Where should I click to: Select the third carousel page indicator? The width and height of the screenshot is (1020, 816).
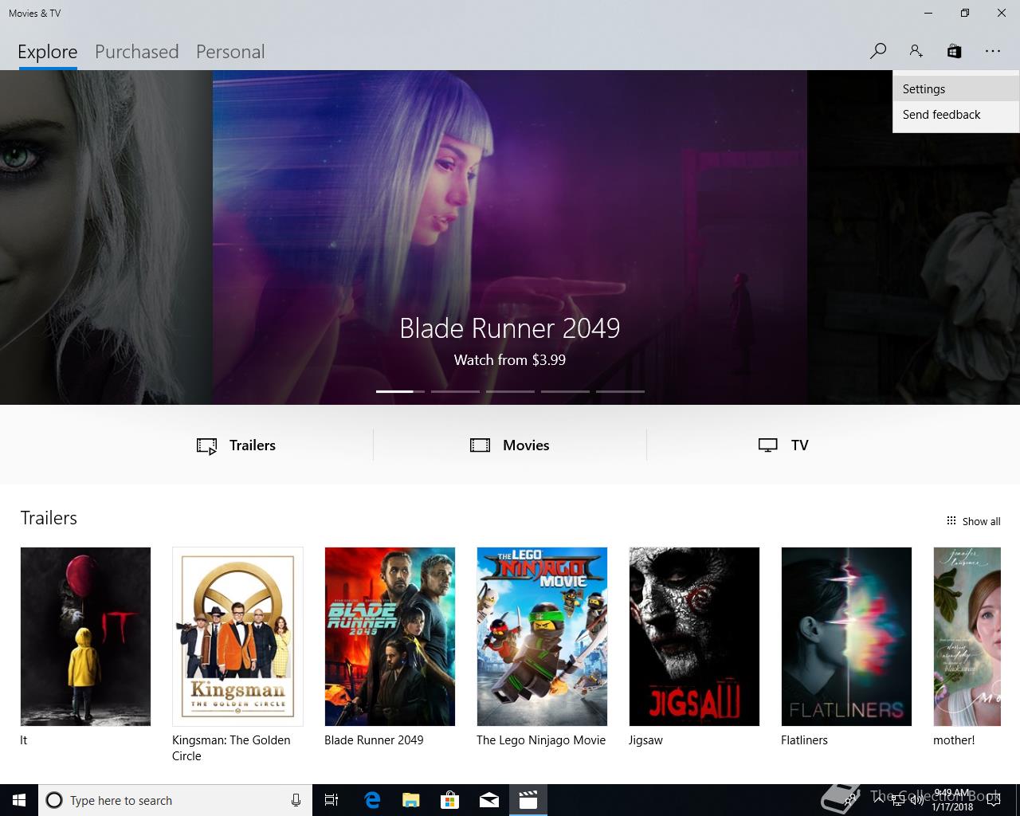coord(510,391)
